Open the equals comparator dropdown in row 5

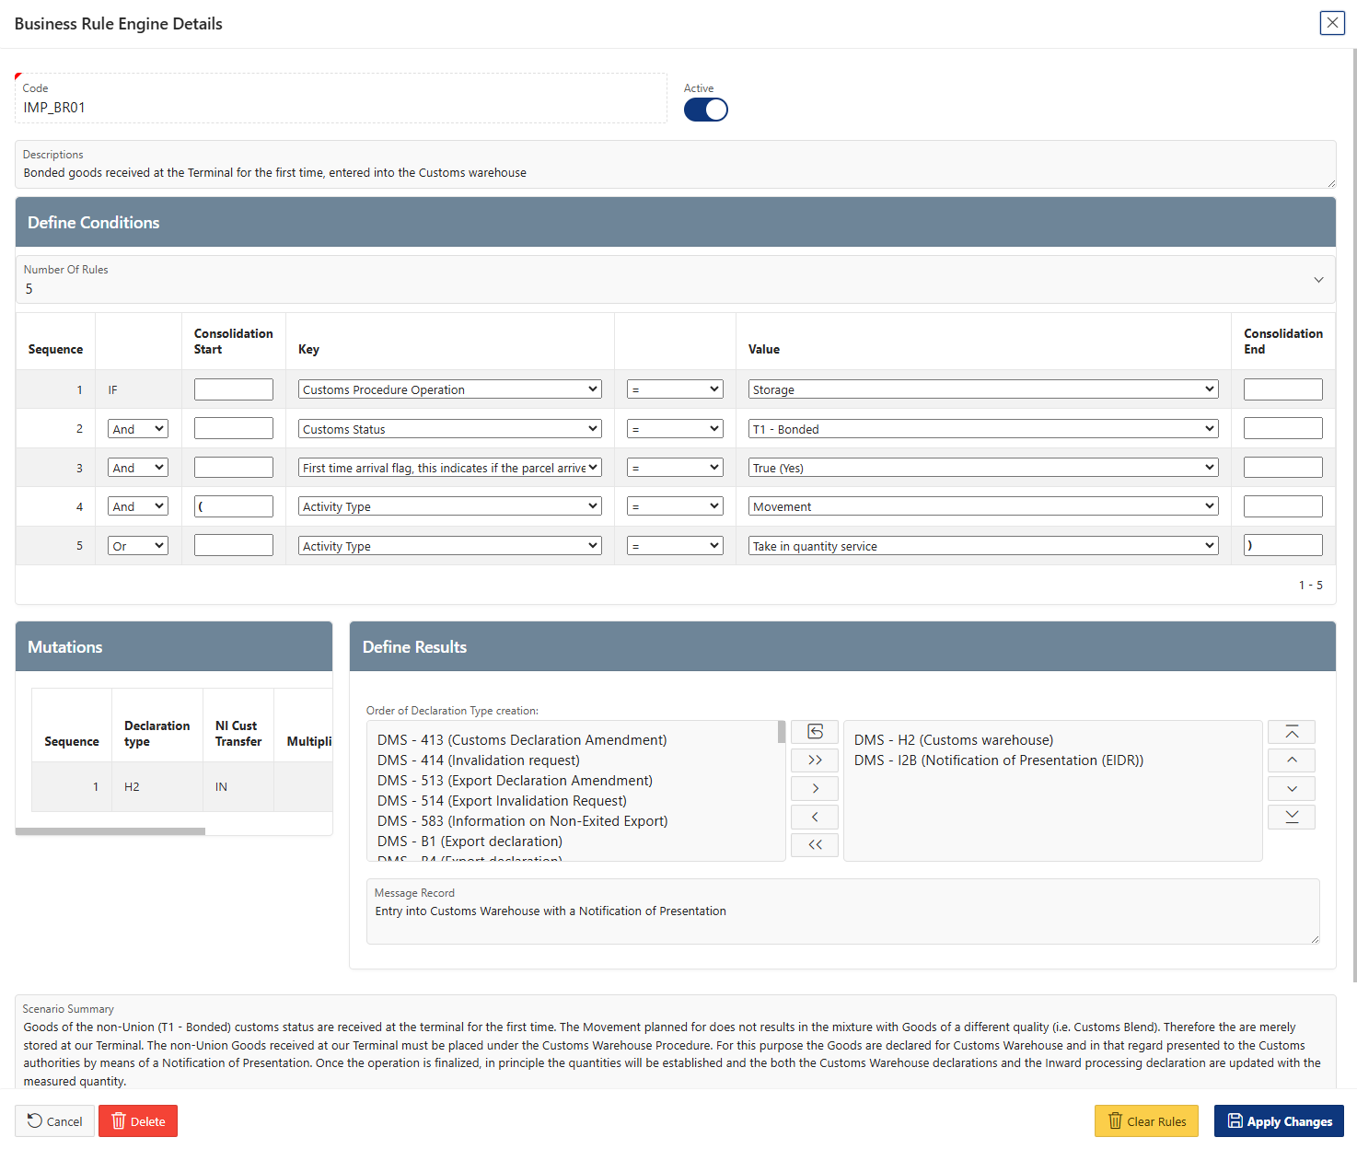click(675, 546)
